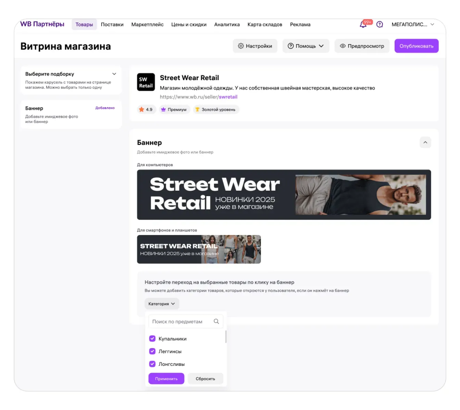Click the desktop Street Wear Retail banner image
Viewport: 460px width, 410px height.
pos(284,195)
